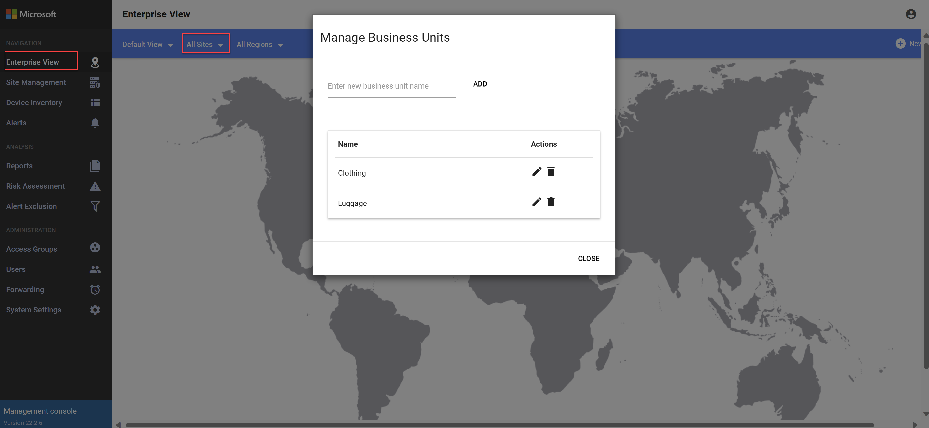Click the Alert Exclusion filter icon
The height and width of the screenshot is (428, 929).
coord(95,206)
